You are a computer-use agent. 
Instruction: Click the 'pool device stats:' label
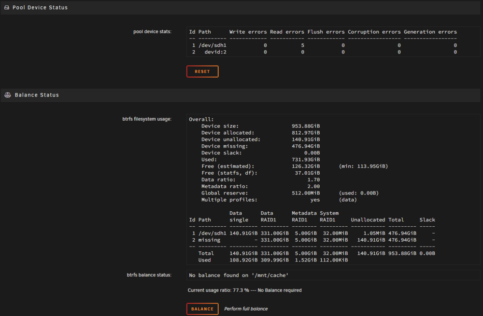152,32
